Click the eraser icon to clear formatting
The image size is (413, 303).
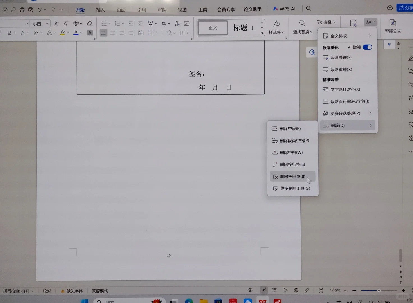[90, 24]
